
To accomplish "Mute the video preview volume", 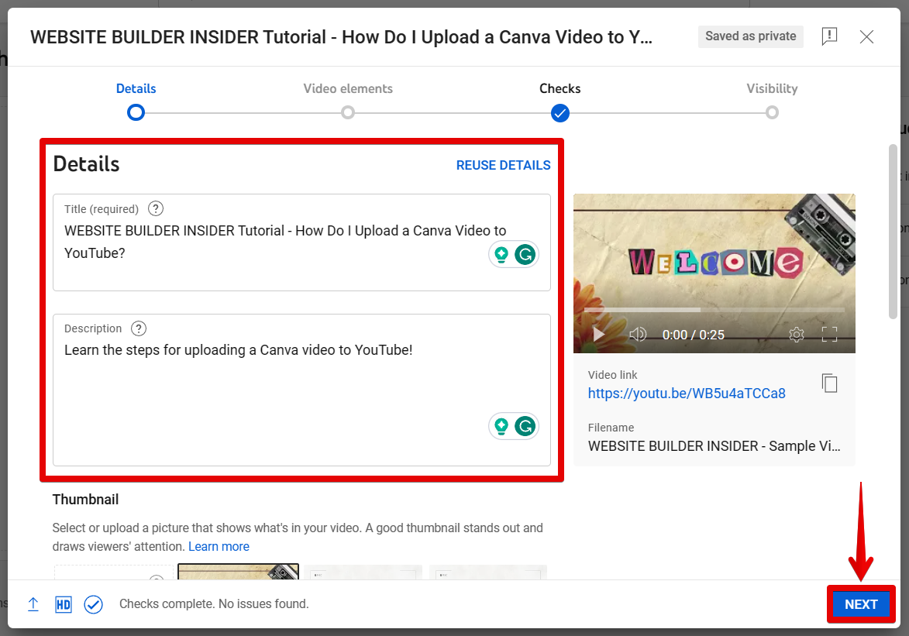I will 638,335.
